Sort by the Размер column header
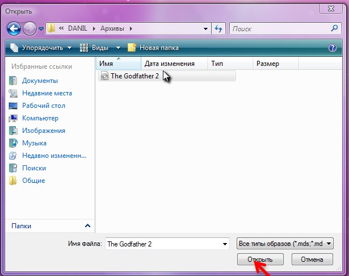Image resolution: width=349 pixels, height=276 pixels. click(x=276, y=64)
